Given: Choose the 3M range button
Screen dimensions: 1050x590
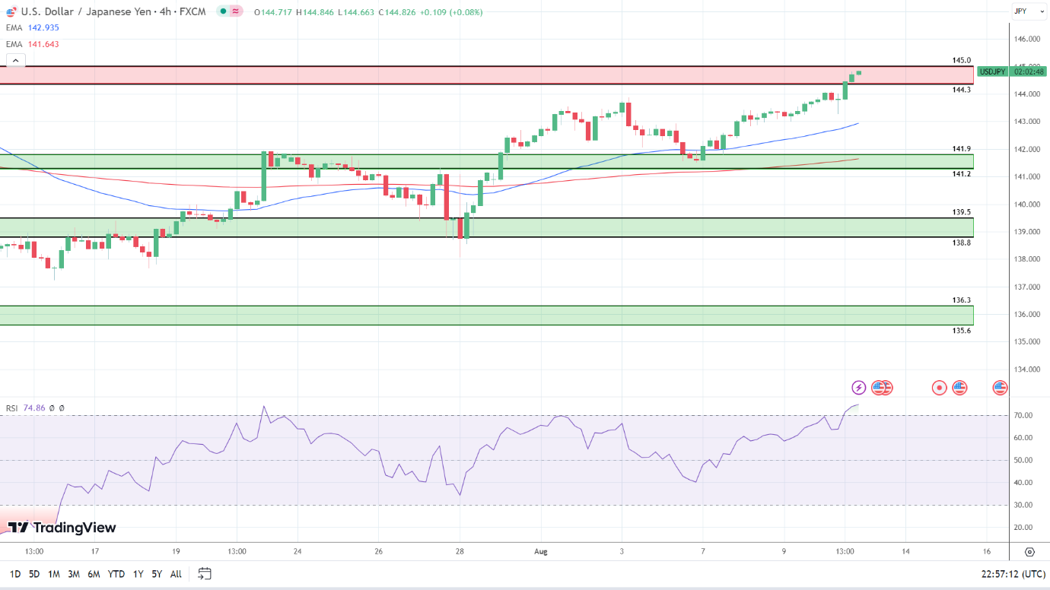Looking at the screenshot, I should (x=74, y=574).
